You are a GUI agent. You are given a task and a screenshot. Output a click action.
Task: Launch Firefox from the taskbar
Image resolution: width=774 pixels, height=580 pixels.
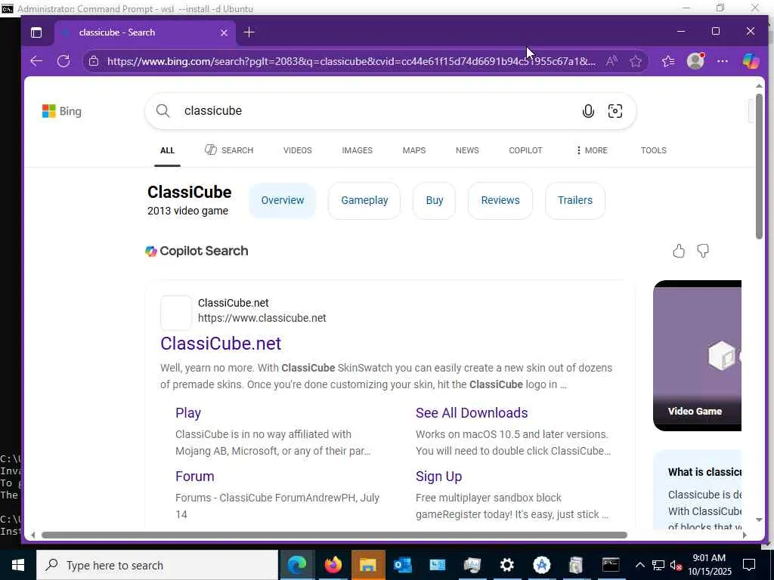point(333,565)
